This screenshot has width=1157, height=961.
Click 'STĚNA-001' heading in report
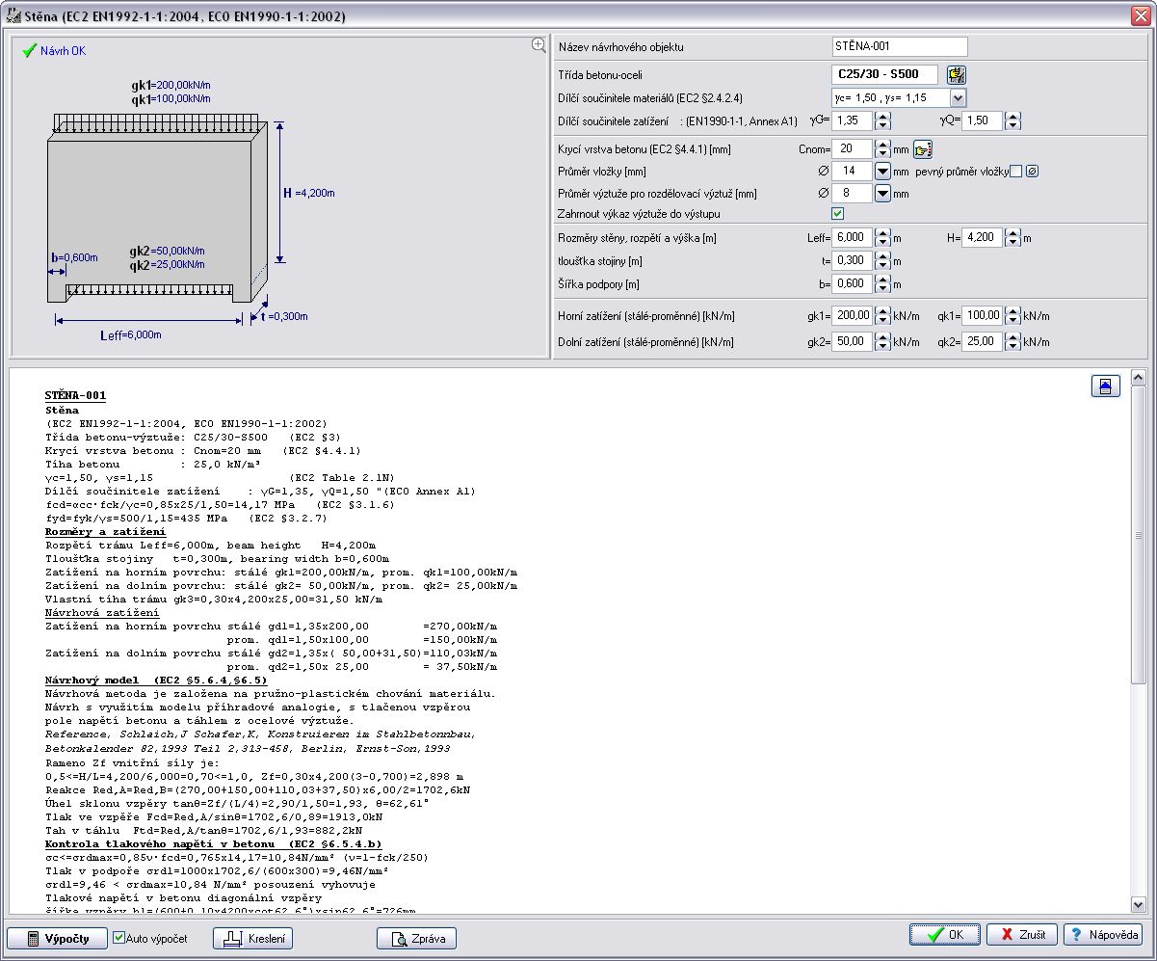75,395
